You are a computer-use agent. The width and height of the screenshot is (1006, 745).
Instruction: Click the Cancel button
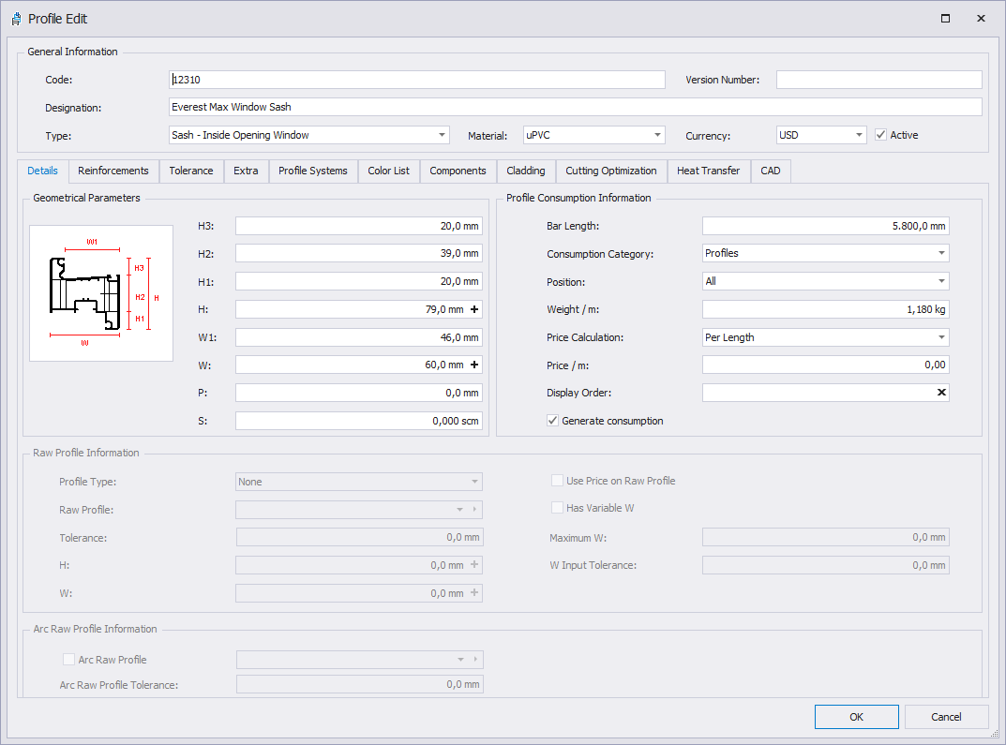click(946, 717)
